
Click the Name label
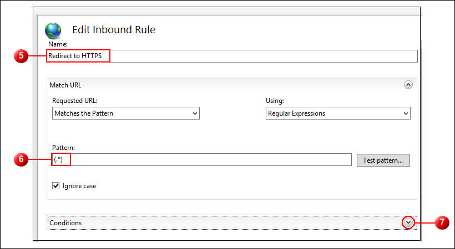click(58, 44)
